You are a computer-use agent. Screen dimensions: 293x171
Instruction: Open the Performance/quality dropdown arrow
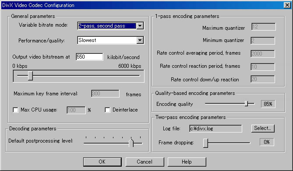(140, 40)
